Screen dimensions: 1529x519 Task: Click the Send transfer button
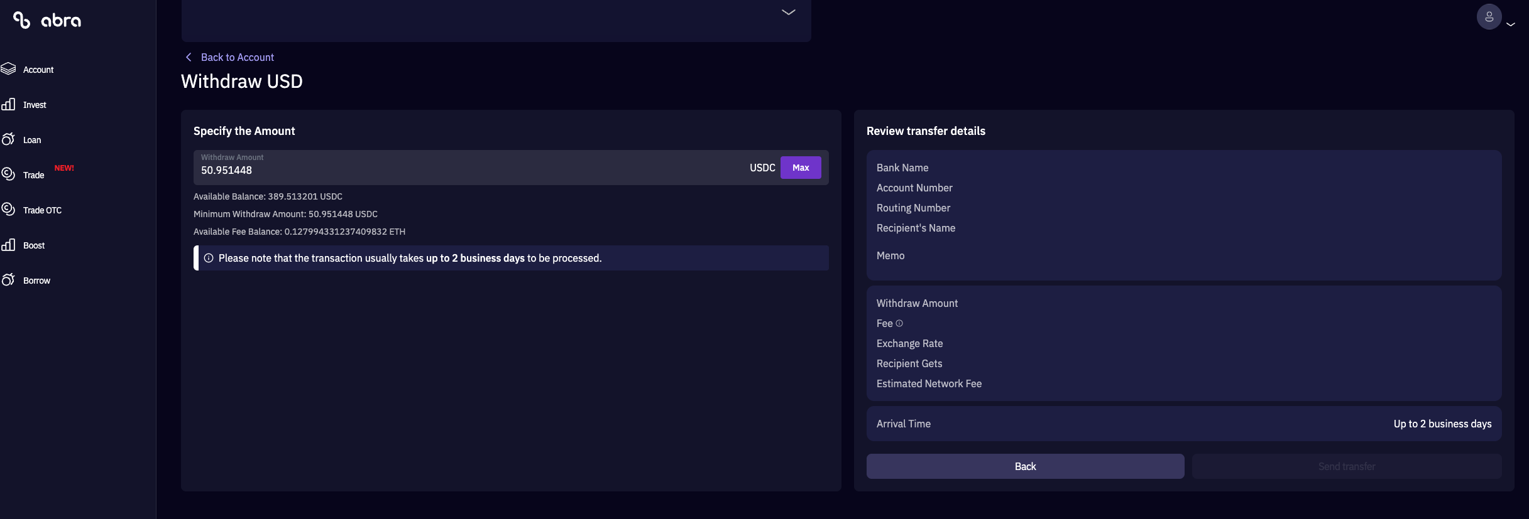[x=1347, y=466]
